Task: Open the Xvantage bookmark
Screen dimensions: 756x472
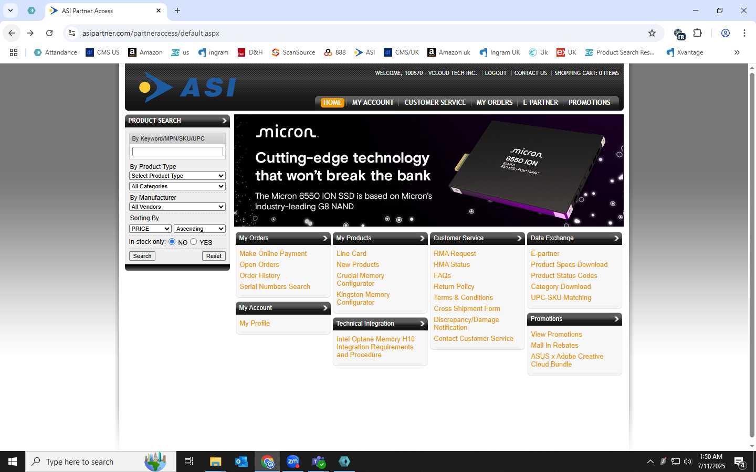Action: pos(685,52)
